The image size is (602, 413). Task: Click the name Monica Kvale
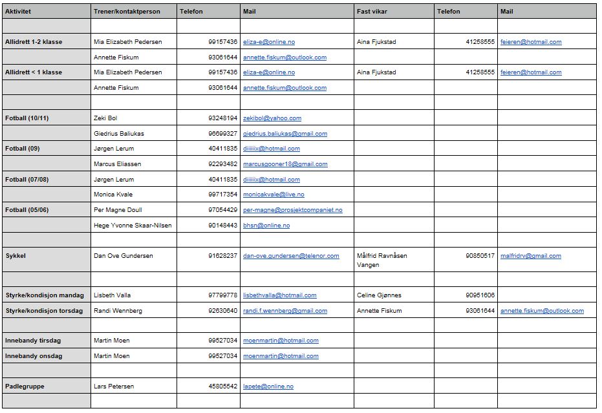pos(113,195)
